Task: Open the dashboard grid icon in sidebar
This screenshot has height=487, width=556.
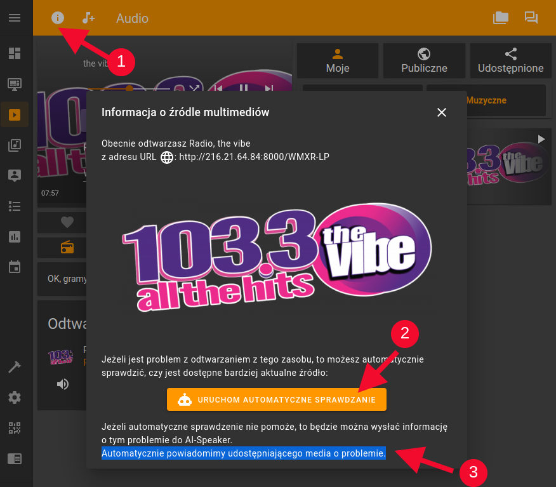Action: pyautogui.click(x=15, y=53)
